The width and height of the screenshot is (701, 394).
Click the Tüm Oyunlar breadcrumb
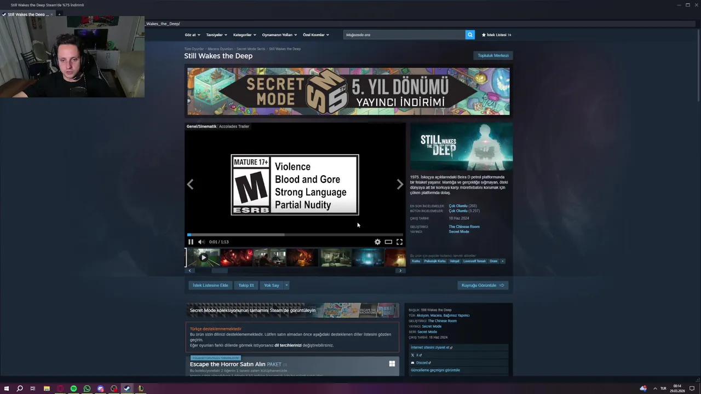click(194, 49)
